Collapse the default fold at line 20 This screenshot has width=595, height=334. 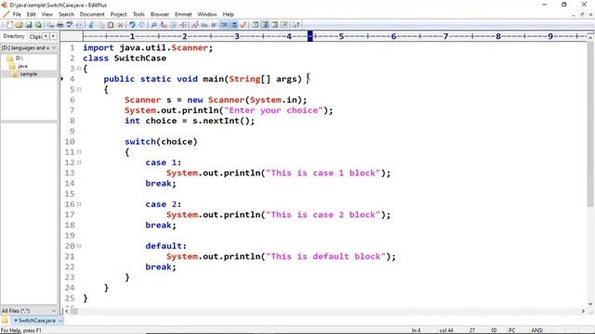coord(79,246)
